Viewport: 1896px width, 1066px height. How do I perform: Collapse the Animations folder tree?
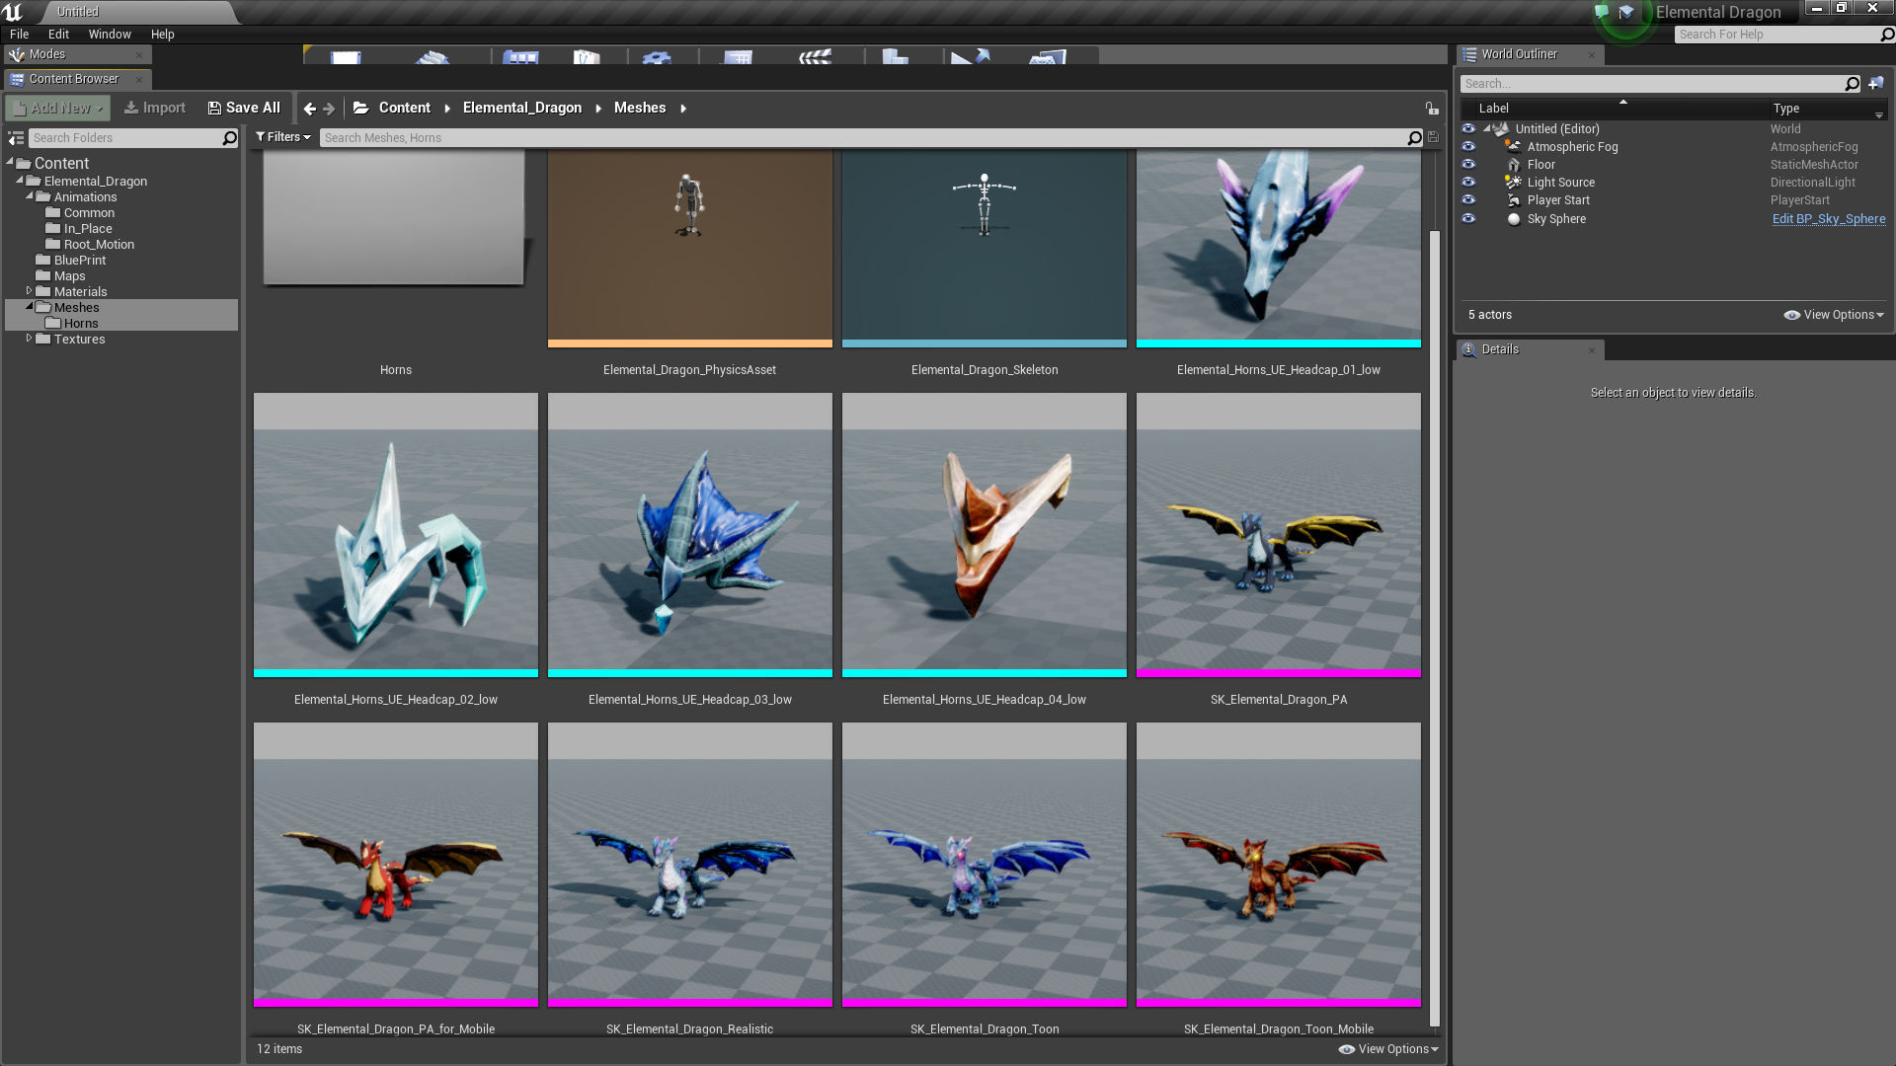coord(30,196)
